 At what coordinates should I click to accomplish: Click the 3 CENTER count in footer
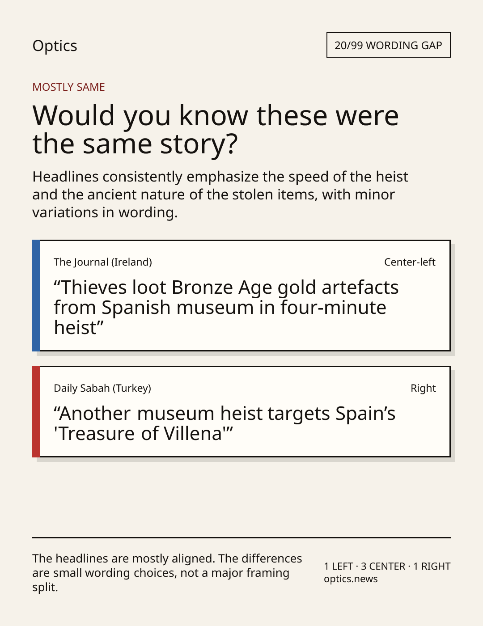point(383,567)
